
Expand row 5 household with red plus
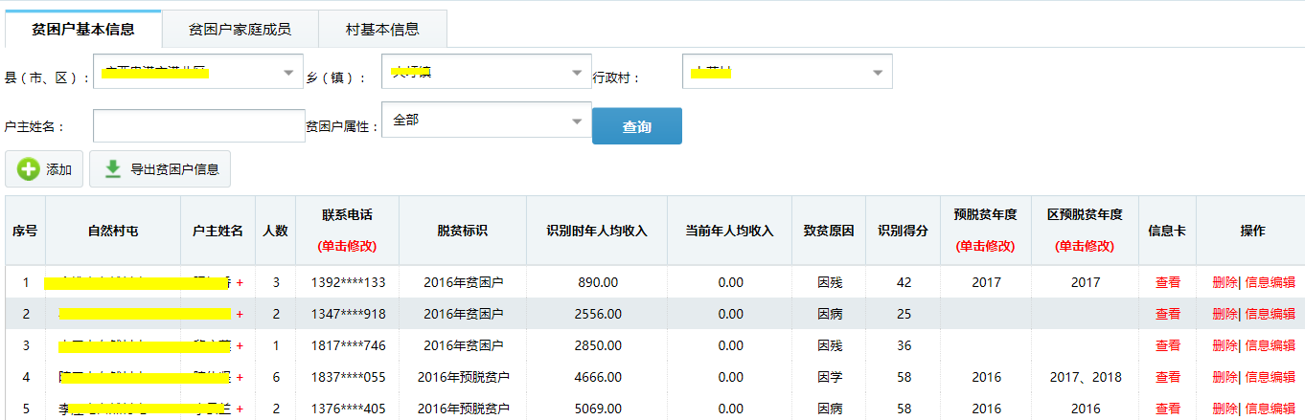[240, 409]
